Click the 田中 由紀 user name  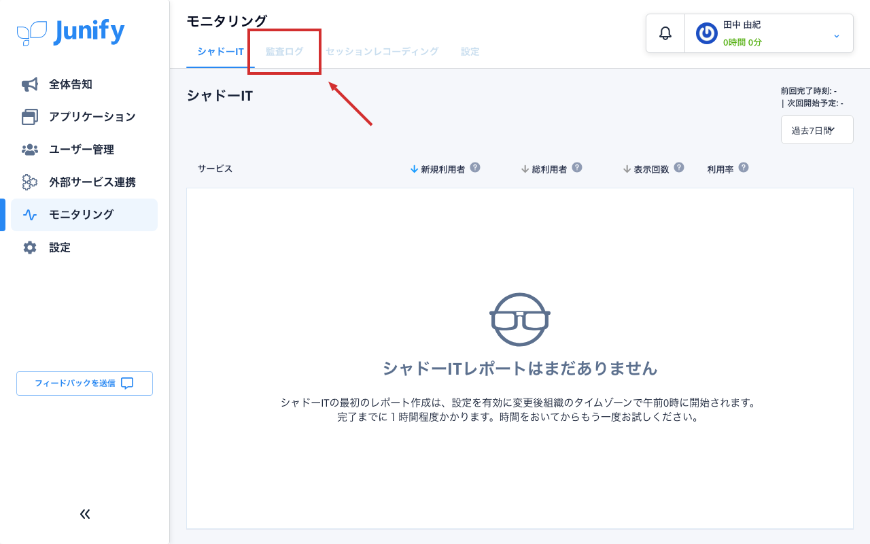(742, 24)
